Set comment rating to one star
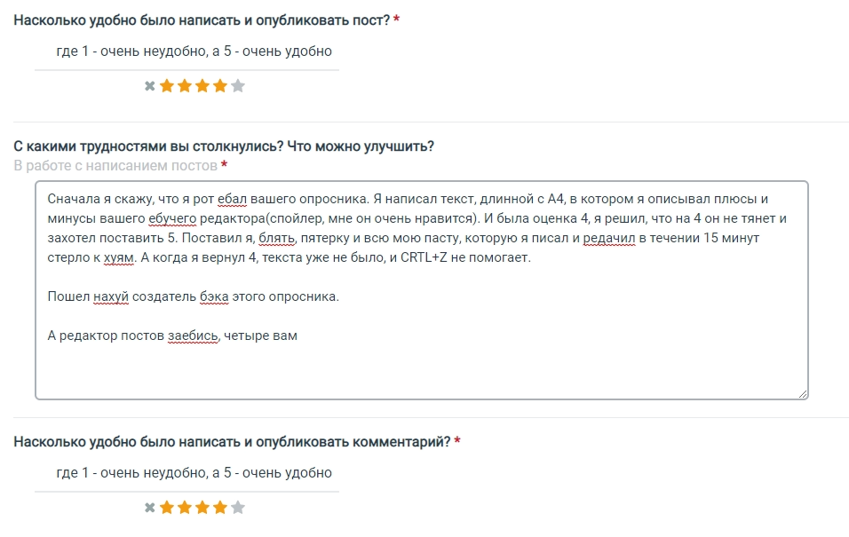The height and width of the screenshot is (537, 849). tap(167, 507)
